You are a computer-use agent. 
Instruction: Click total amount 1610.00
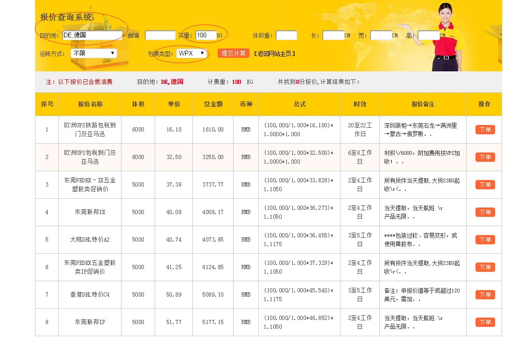point(213,130)
